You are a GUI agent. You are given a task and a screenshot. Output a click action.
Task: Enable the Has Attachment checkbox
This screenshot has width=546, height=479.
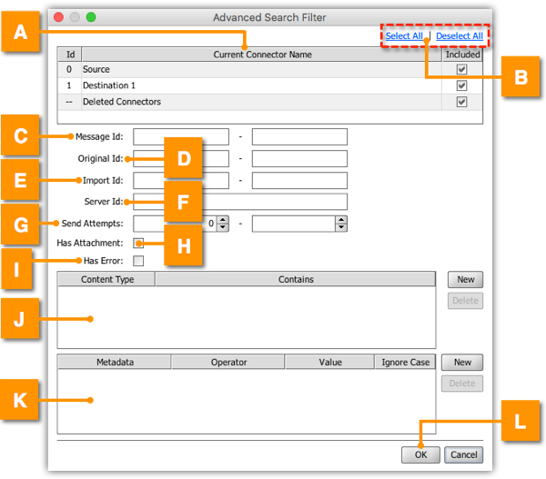[139, 244]
